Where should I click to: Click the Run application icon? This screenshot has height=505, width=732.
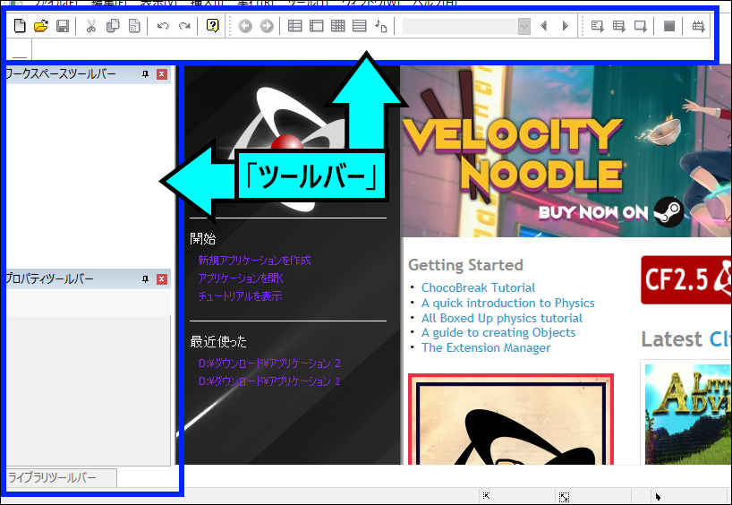618,26
